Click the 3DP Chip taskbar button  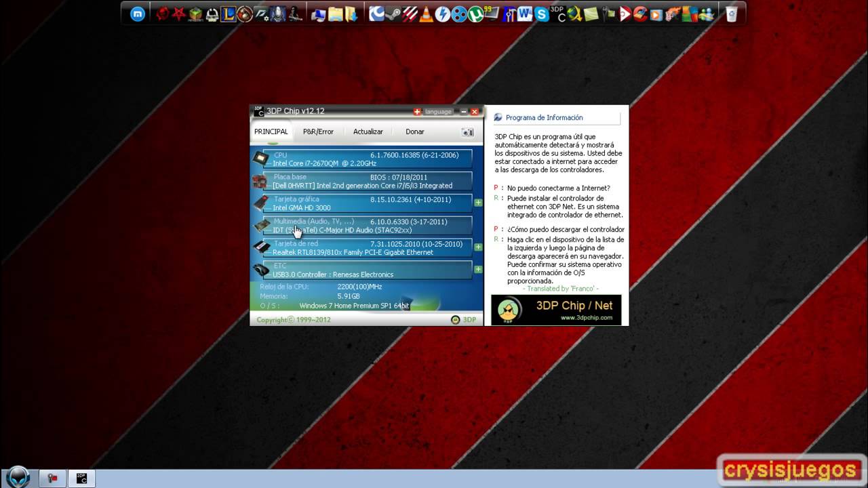tap(81, 478)
